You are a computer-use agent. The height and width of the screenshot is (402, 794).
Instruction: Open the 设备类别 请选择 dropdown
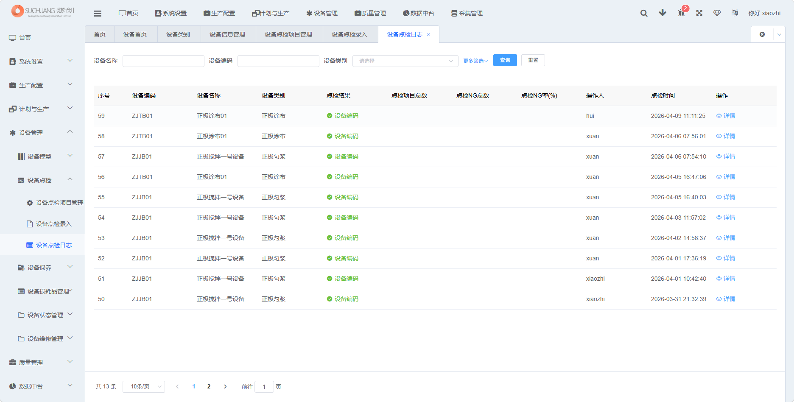(405, 61)
